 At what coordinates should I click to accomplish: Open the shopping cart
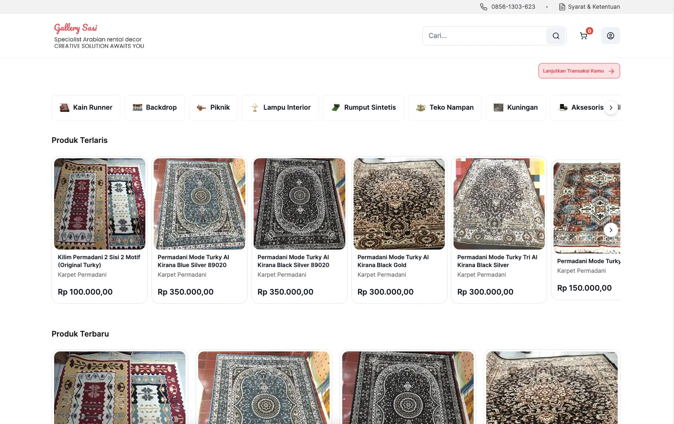[584, 36]
